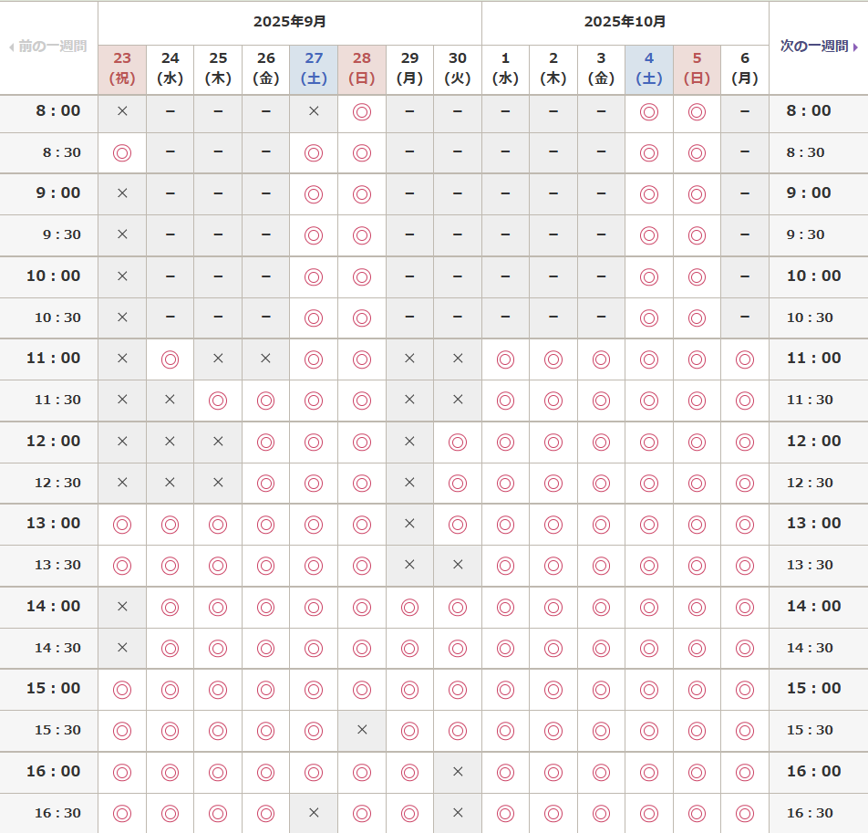868x833 pixels.
Task: Click unavailable × at Sept 28 15:30
Action: (362, 730)
